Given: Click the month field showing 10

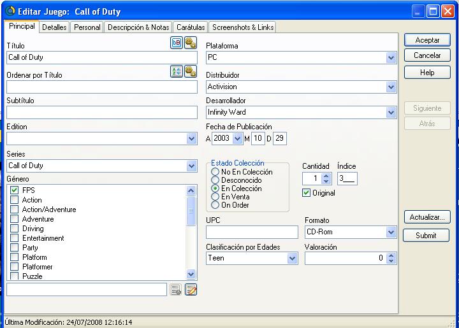Looking at the screenshot, I should [258, 138].
